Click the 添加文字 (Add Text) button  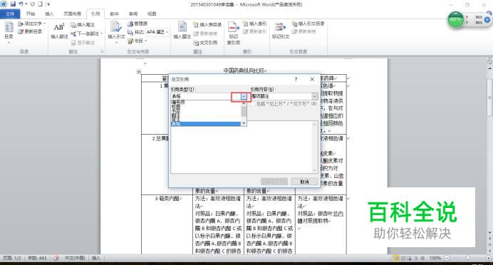[x=31, y=24]
